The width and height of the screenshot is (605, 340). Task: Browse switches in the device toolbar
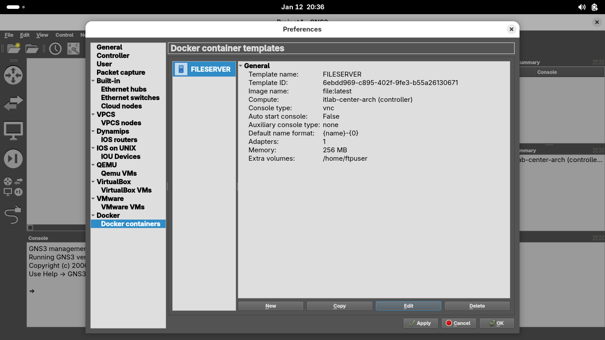coord(13,104)
